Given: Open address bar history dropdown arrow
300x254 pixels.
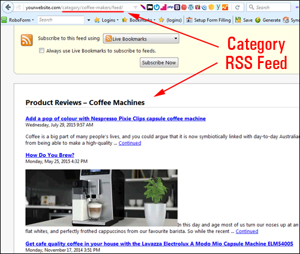Looking at the screenshot, I should point(136,8).
